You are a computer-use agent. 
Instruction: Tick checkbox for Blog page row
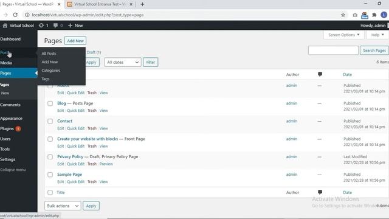[50, 103]
